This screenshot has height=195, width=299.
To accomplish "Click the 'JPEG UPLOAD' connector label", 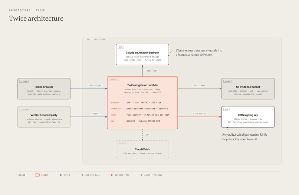I will click(x=95, y=86).
